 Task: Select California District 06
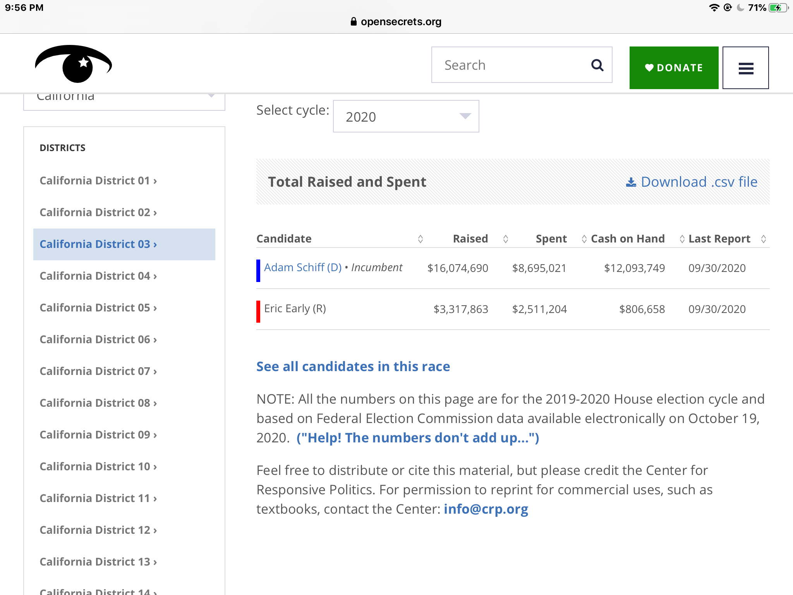click(x=98, y=340)
